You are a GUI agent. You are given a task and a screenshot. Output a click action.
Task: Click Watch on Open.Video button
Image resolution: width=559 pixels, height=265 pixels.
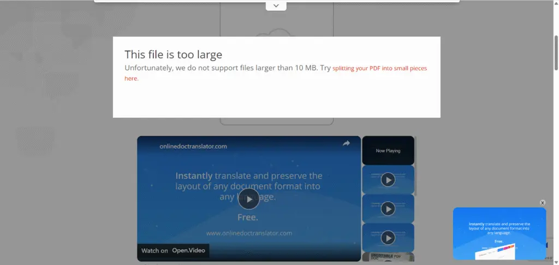point(173,251)
